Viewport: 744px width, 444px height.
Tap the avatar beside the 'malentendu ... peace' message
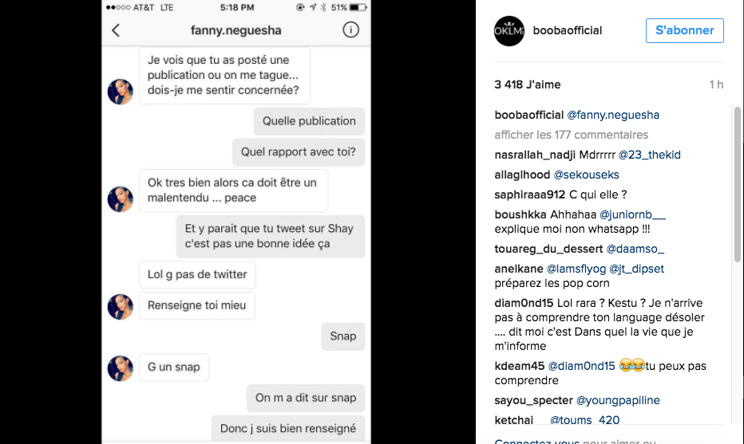coord(121,199)
